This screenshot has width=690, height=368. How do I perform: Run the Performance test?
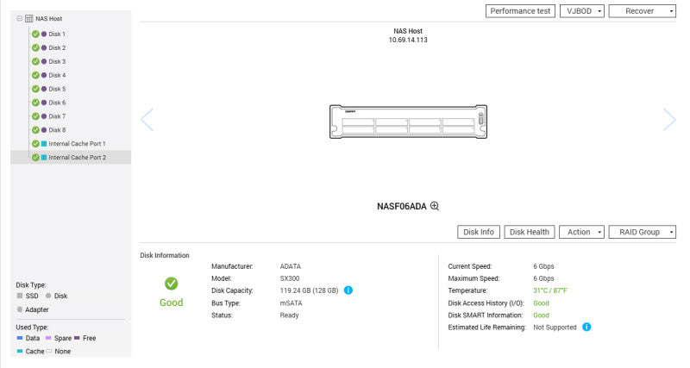520,11
